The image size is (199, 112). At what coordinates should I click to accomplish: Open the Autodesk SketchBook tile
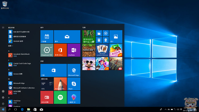point(60,84)
